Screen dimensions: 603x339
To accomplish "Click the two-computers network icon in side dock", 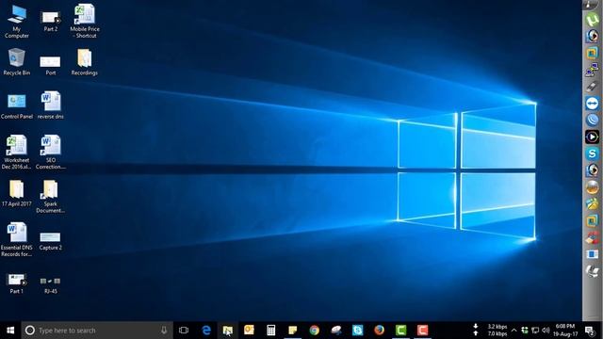I will pos(593,70).
